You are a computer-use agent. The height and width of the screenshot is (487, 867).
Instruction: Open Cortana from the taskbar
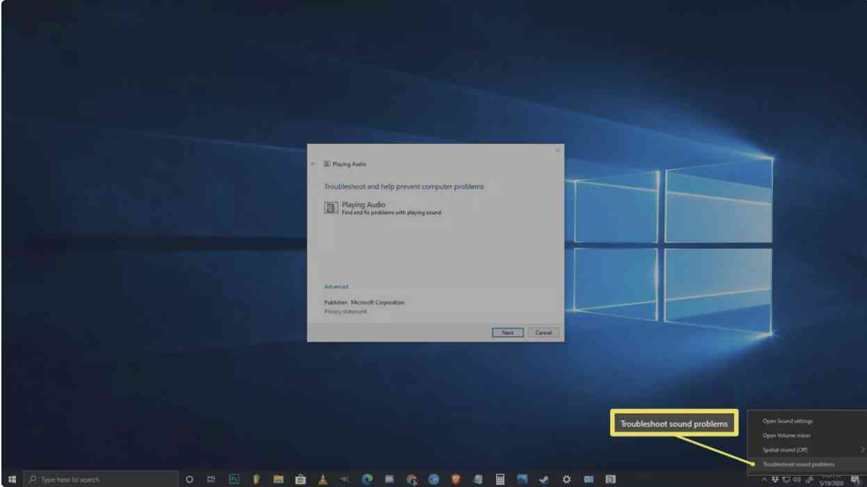point(189,479)
